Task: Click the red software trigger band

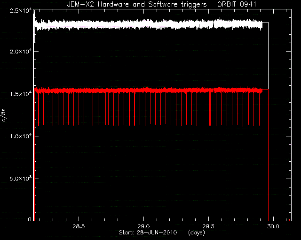Action: coord(148,90)
